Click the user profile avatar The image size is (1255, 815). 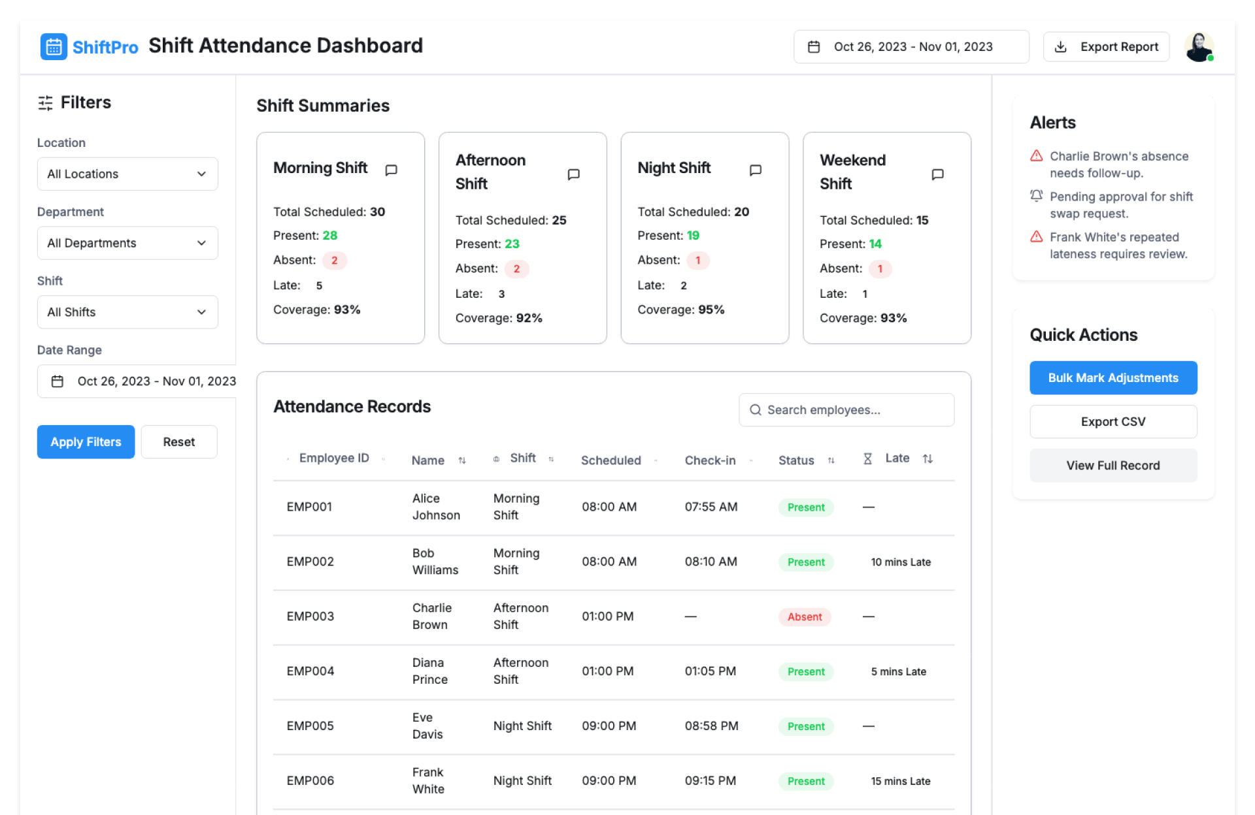click(1199, 47)
